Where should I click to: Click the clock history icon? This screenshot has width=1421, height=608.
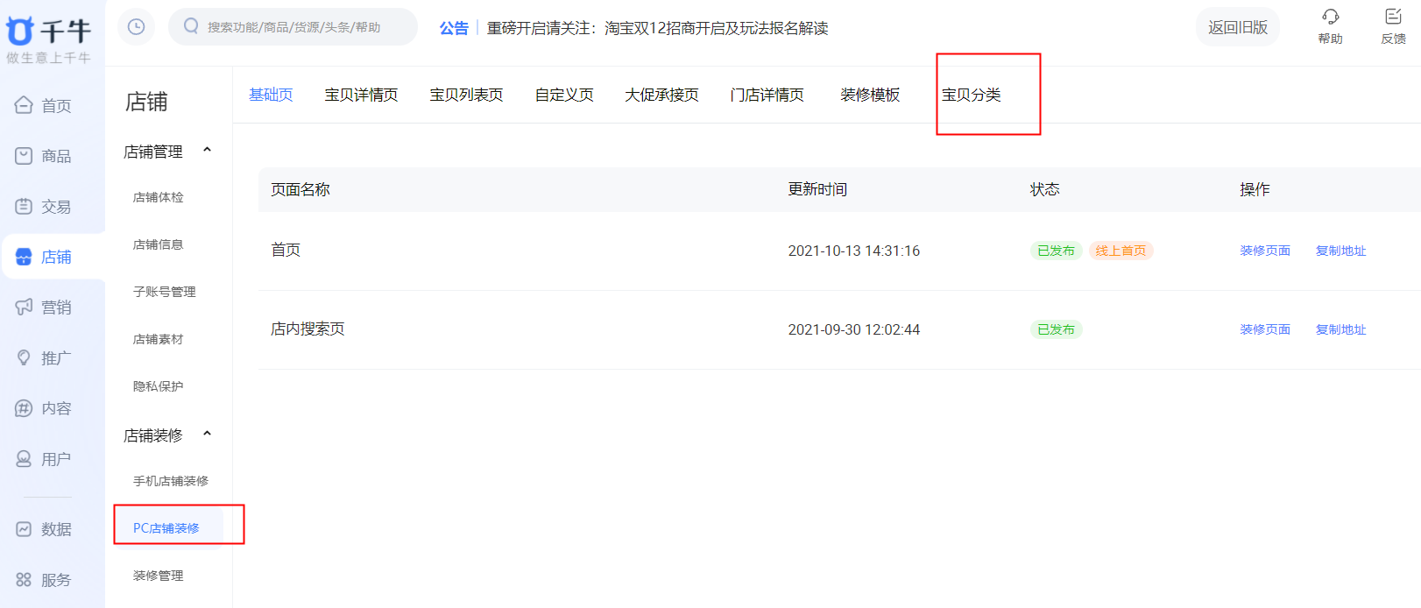tap(136, 26)
